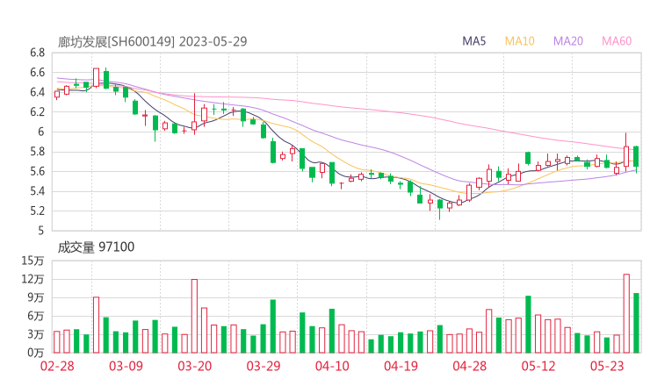Click the 6.4 price axis value
The width and height of the screenshot is (650, 386).
coord(37,92)
